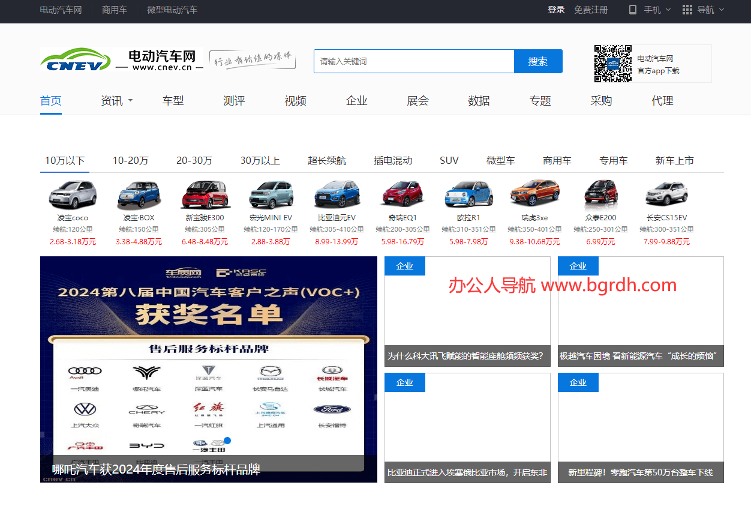Click the 凌宝coco car thumbnail
This screenshot has width=751, height=506.
click(x=73, y=193)
